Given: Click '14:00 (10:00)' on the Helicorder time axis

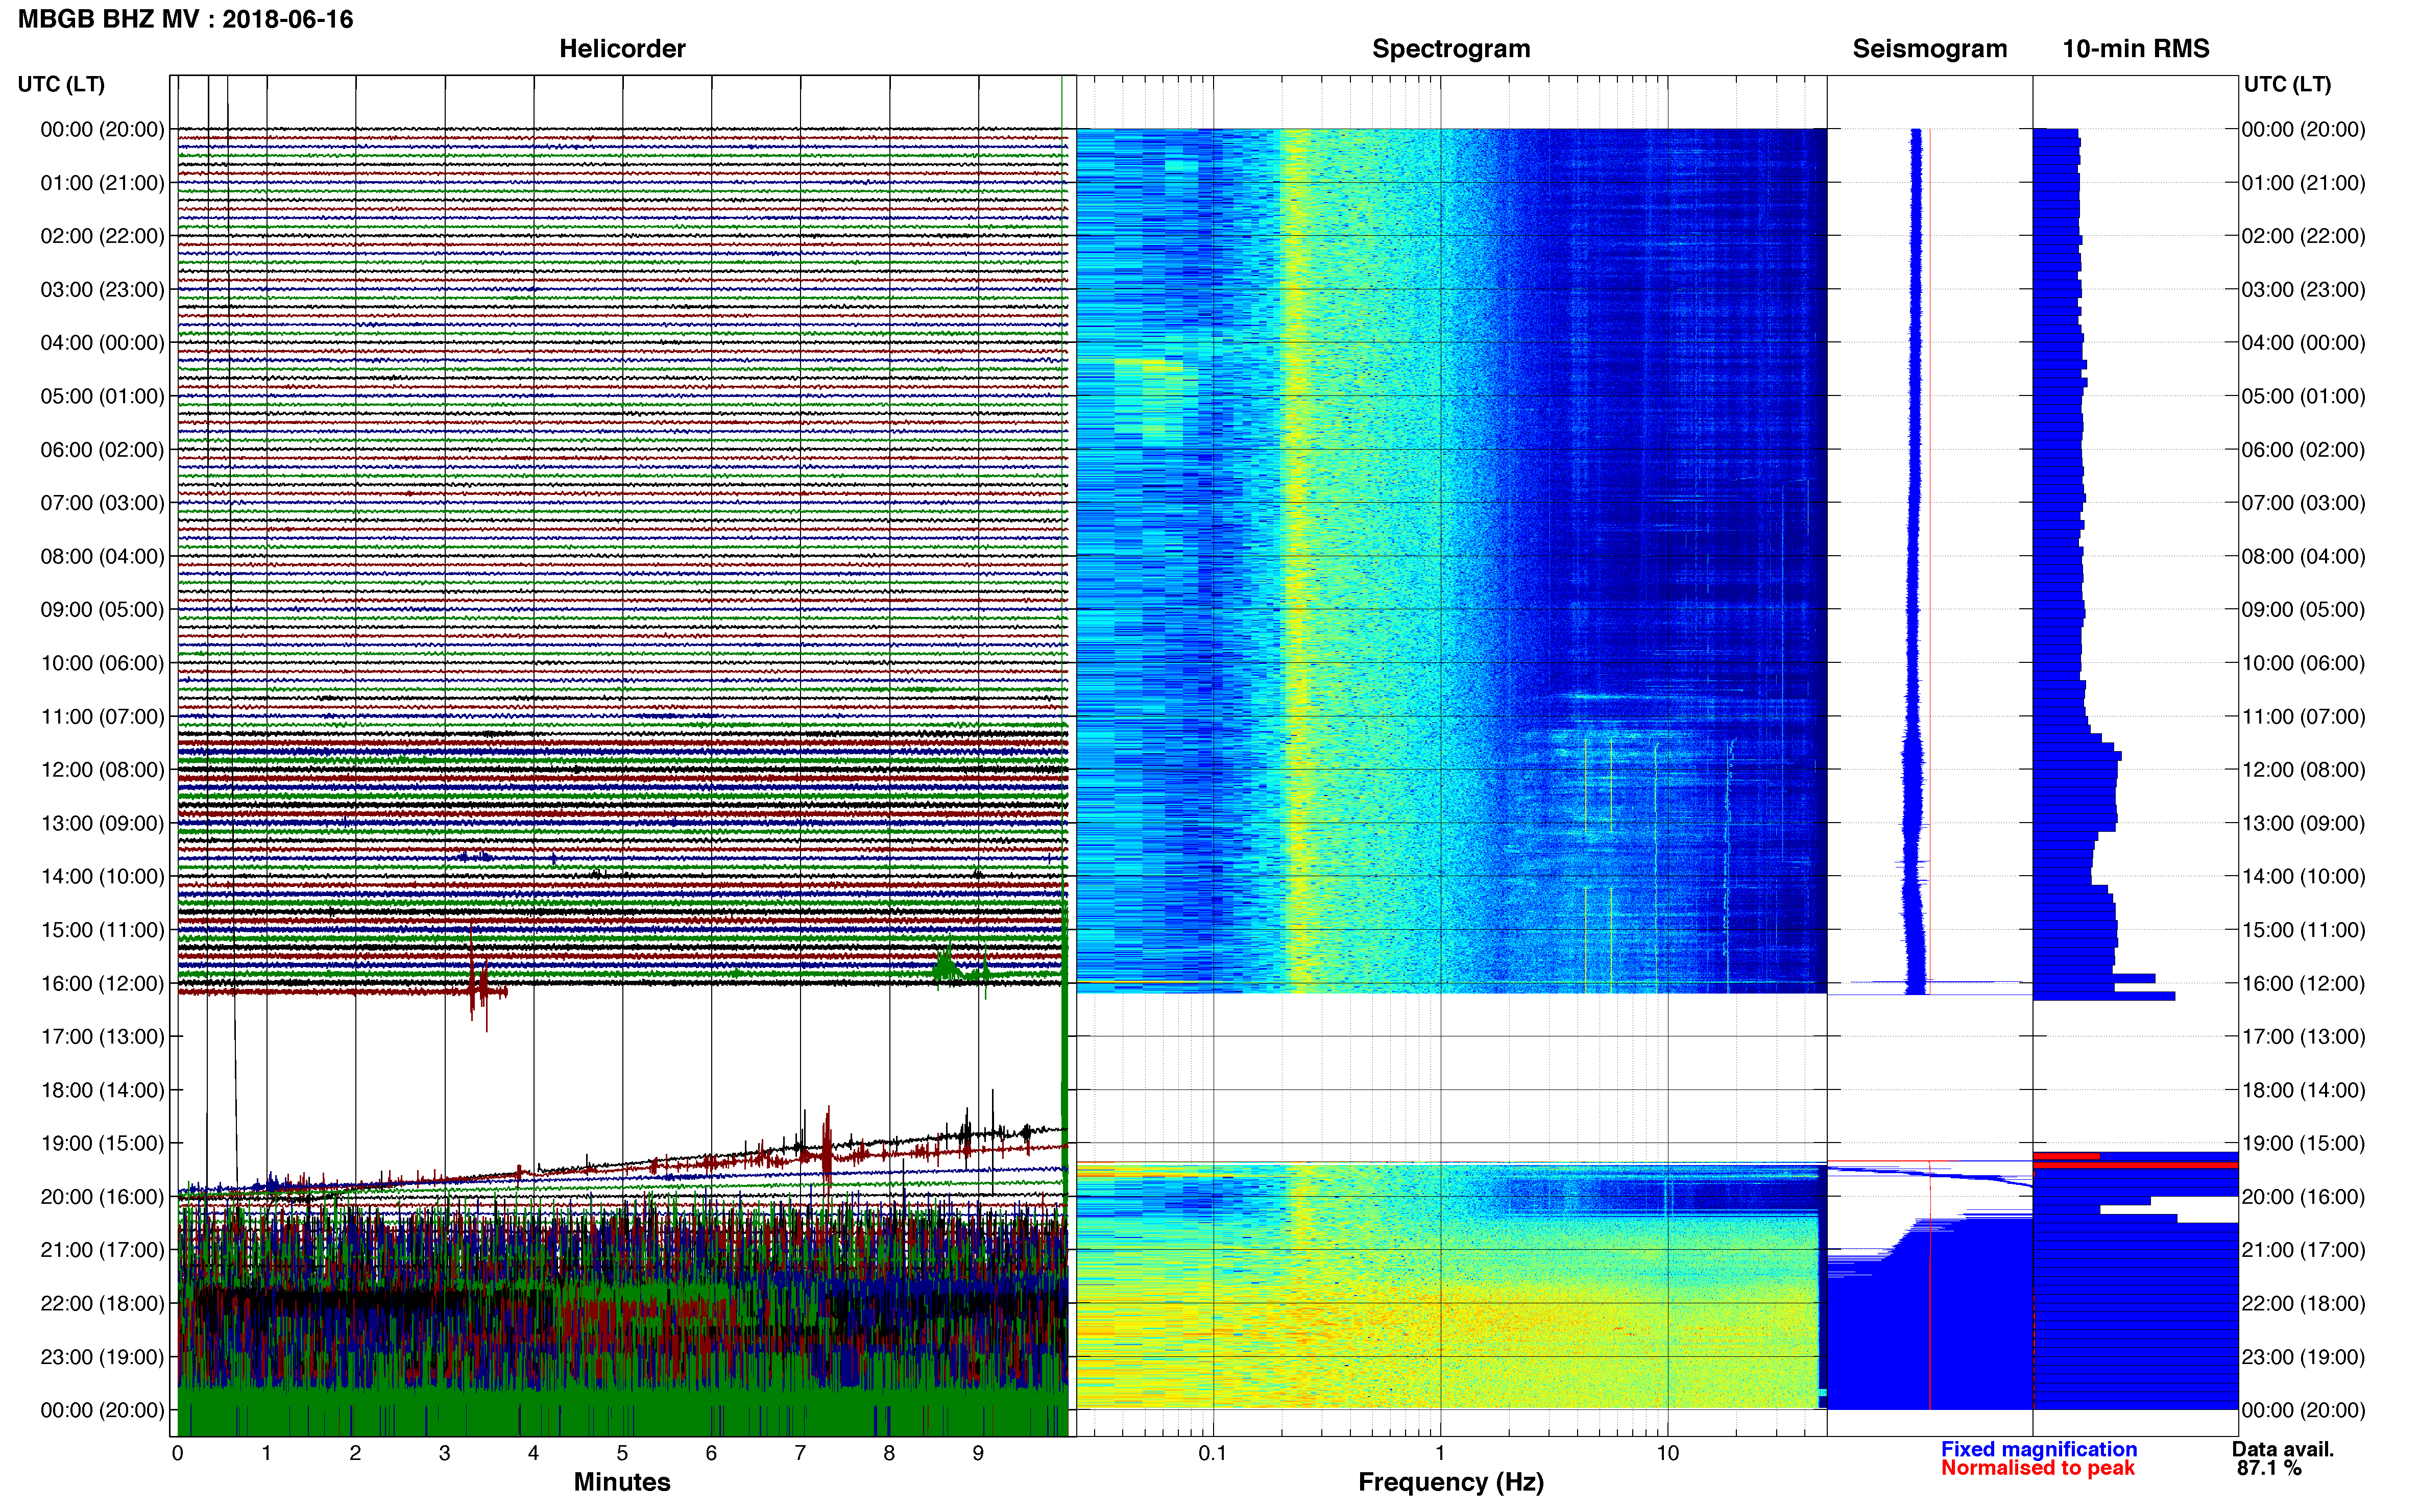Looking at the screenshot, I should (x=102, y=876).
